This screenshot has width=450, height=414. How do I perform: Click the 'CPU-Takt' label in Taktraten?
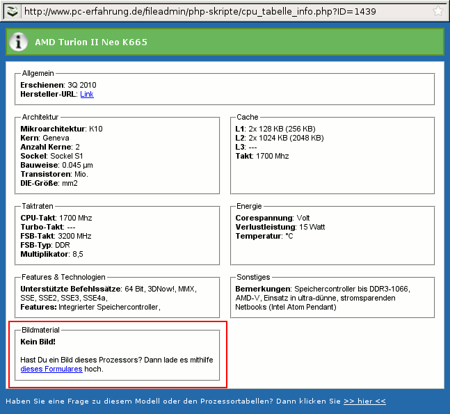(x=38, y=218)
